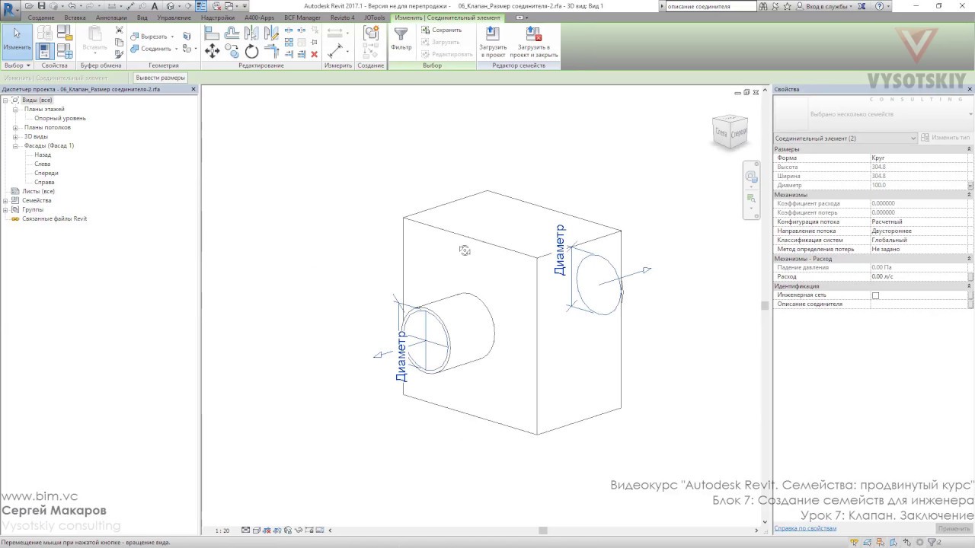Expand the Семейства node
This screenshot has width=975, height=548.
[x=5, y=200]
